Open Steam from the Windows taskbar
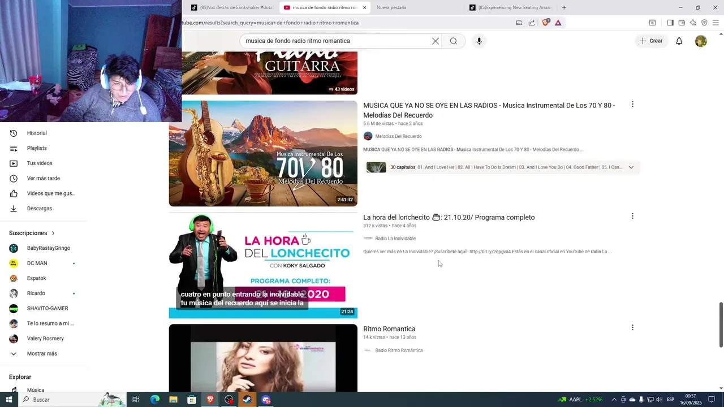Viewport: 724px width, 407px height. coord(247,400)
